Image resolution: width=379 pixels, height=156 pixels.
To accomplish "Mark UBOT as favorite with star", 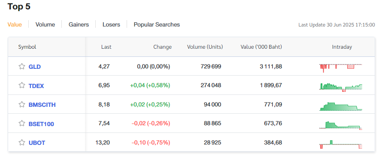I will point(22,142).
